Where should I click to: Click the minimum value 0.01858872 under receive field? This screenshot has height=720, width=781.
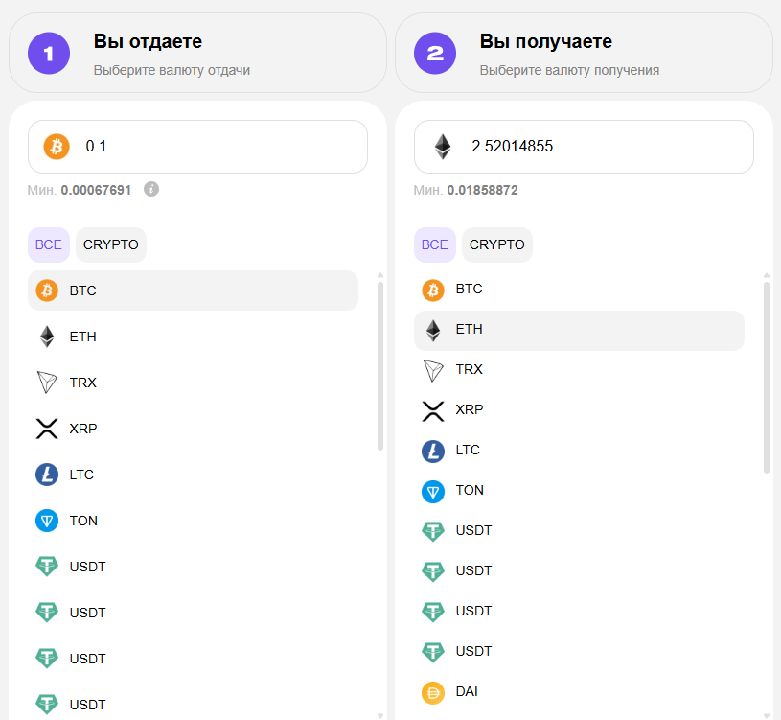pos(482,190)
